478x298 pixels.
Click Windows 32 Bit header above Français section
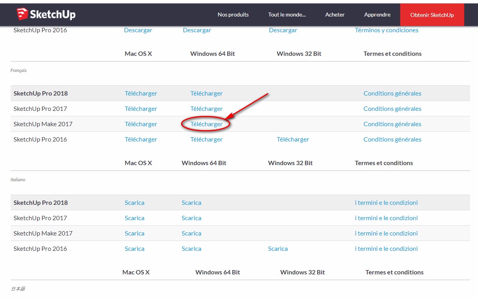tap(299, 54)
